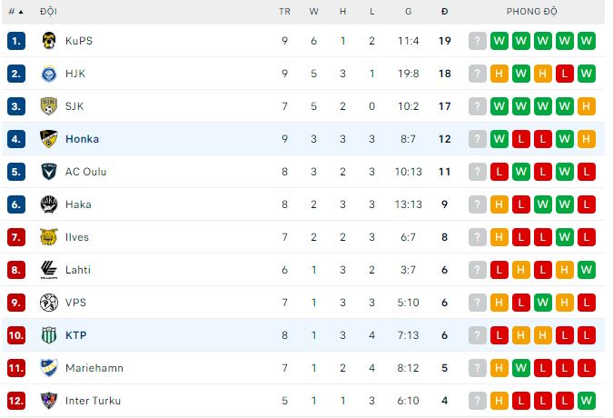Viewport: 613px width, 418px height.
Task: Click the PHONG ĐỘ form column header
Action: pos(531,11)
